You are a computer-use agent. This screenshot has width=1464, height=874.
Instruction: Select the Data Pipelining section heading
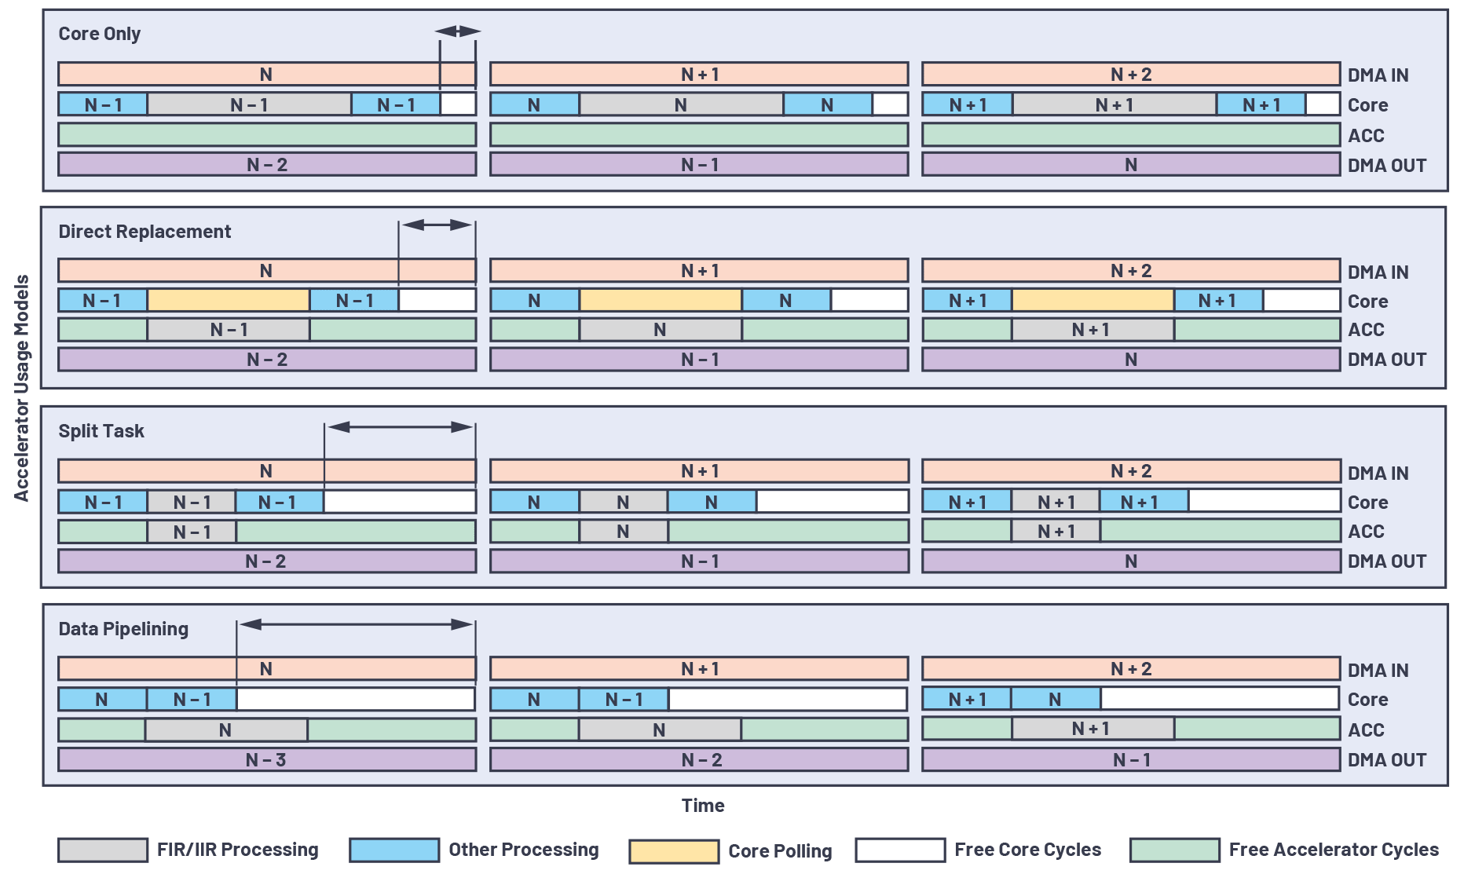(x=123, y=629)
